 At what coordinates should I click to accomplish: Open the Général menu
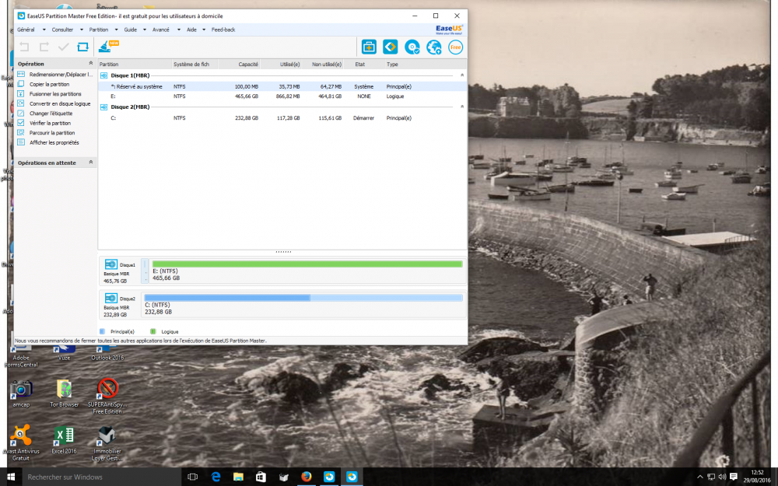pyautogui.click(x=26, y=30)
